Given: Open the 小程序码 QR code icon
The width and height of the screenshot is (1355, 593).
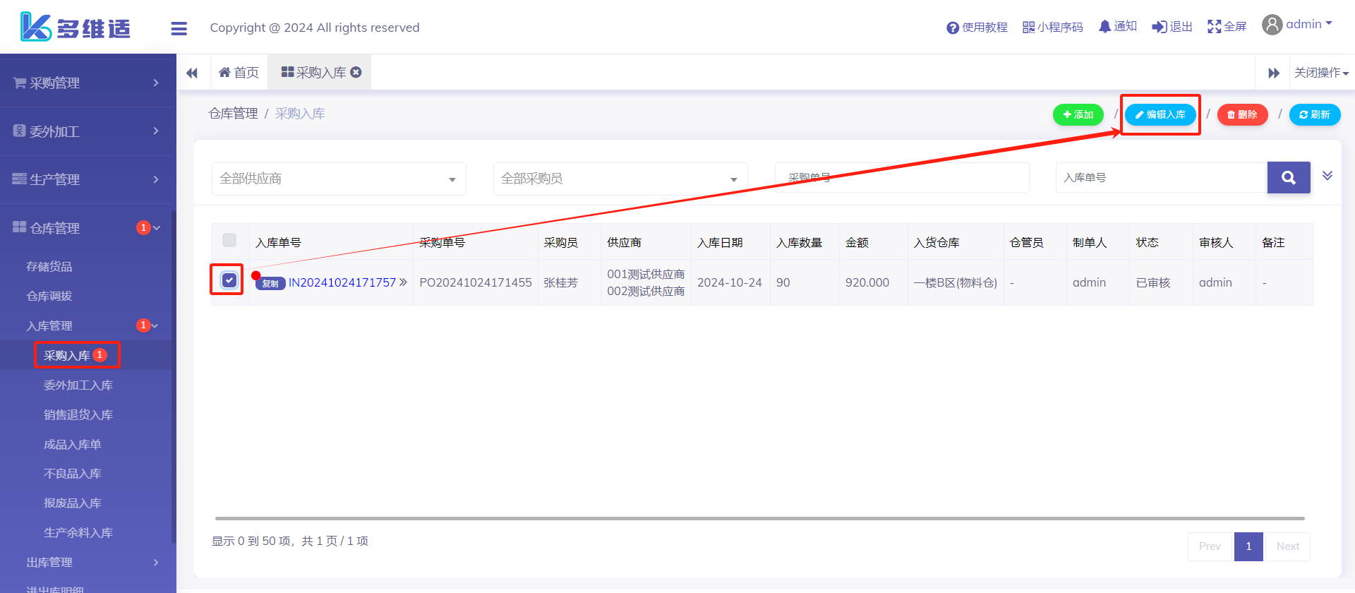Looking at the screenshot, I should coord(1028,28).
